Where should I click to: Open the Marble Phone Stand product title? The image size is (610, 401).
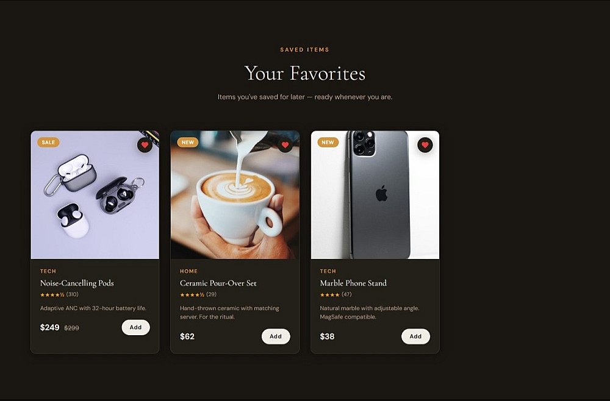(353, 283)
